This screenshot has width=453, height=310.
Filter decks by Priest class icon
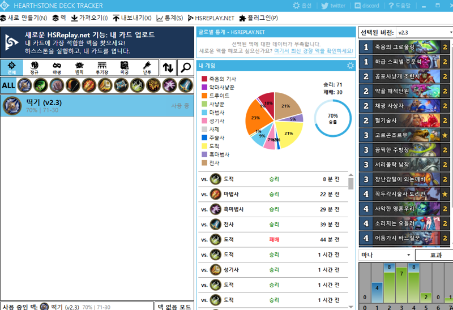[x=121, y=85]
